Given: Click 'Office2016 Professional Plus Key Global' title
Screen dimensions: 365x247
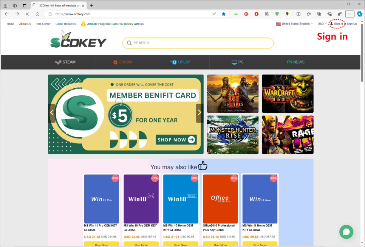Looking at the screenshot, I should [218, 228].
